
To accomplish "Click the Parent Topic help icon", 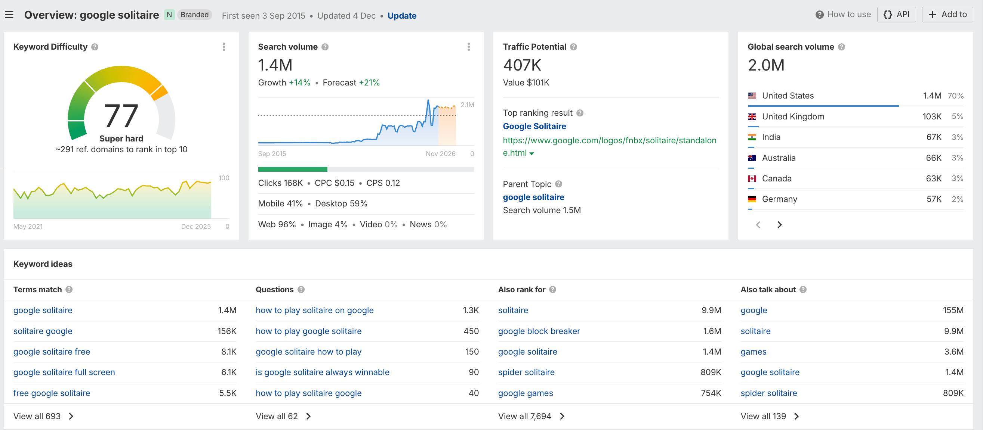I will point(559,184).
